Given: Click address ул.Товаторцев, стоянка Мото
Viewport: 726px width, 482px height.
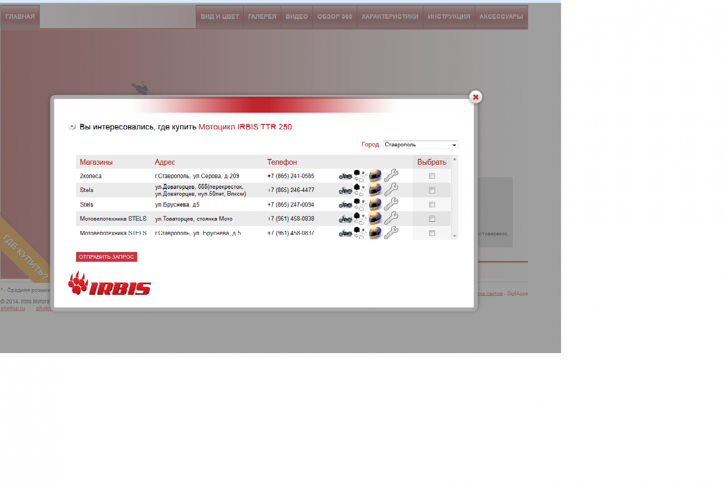Looking at the screenshot, I should point(194,219).
